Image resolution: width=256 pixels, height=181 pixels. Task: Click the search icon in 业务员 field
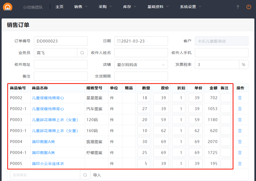coord(82,53)
